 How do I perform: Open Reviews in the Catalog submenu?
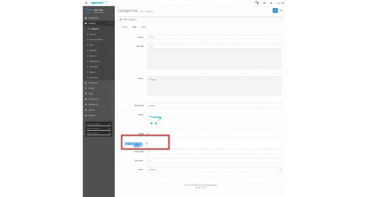[99, 72]
